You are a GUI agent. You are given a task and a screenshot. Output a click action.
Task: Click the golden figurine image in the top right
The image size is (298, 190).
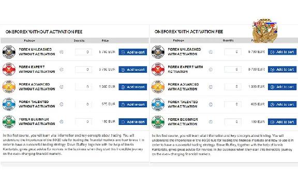point(265,30)
